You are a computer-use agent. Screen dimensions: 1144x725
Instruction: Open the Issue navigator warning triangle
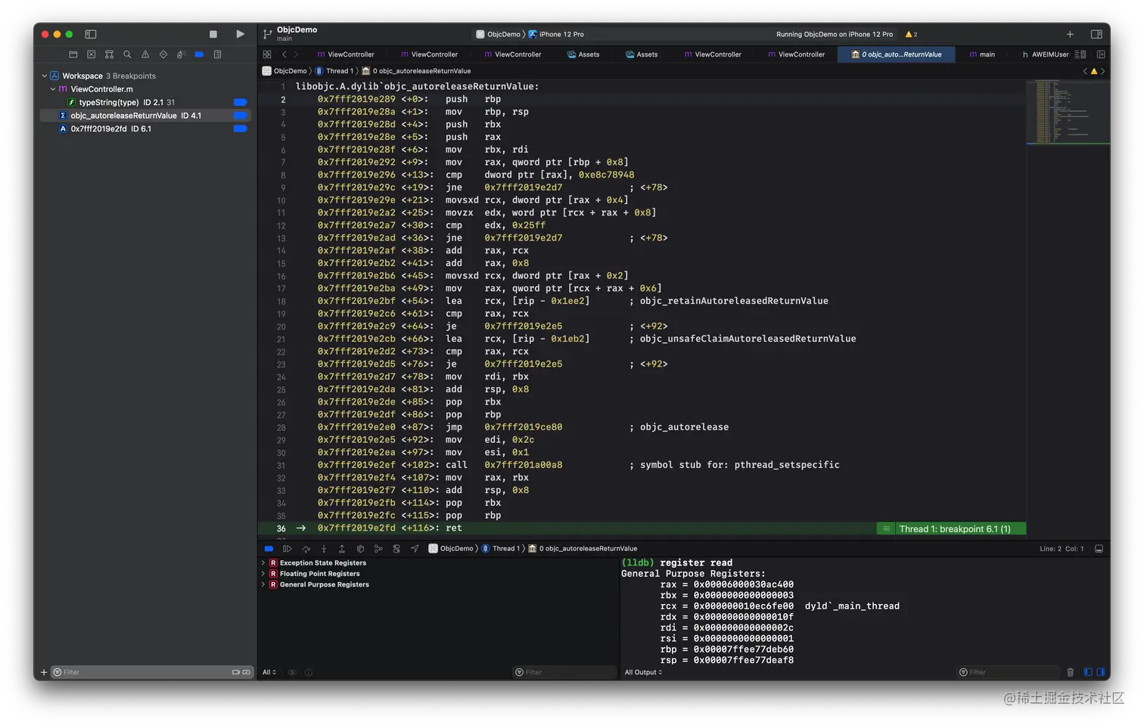pos(145,54)
